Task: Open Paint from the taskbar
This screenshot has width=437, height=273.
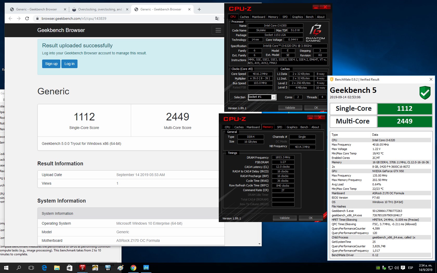Action: (x=120, y=268)
